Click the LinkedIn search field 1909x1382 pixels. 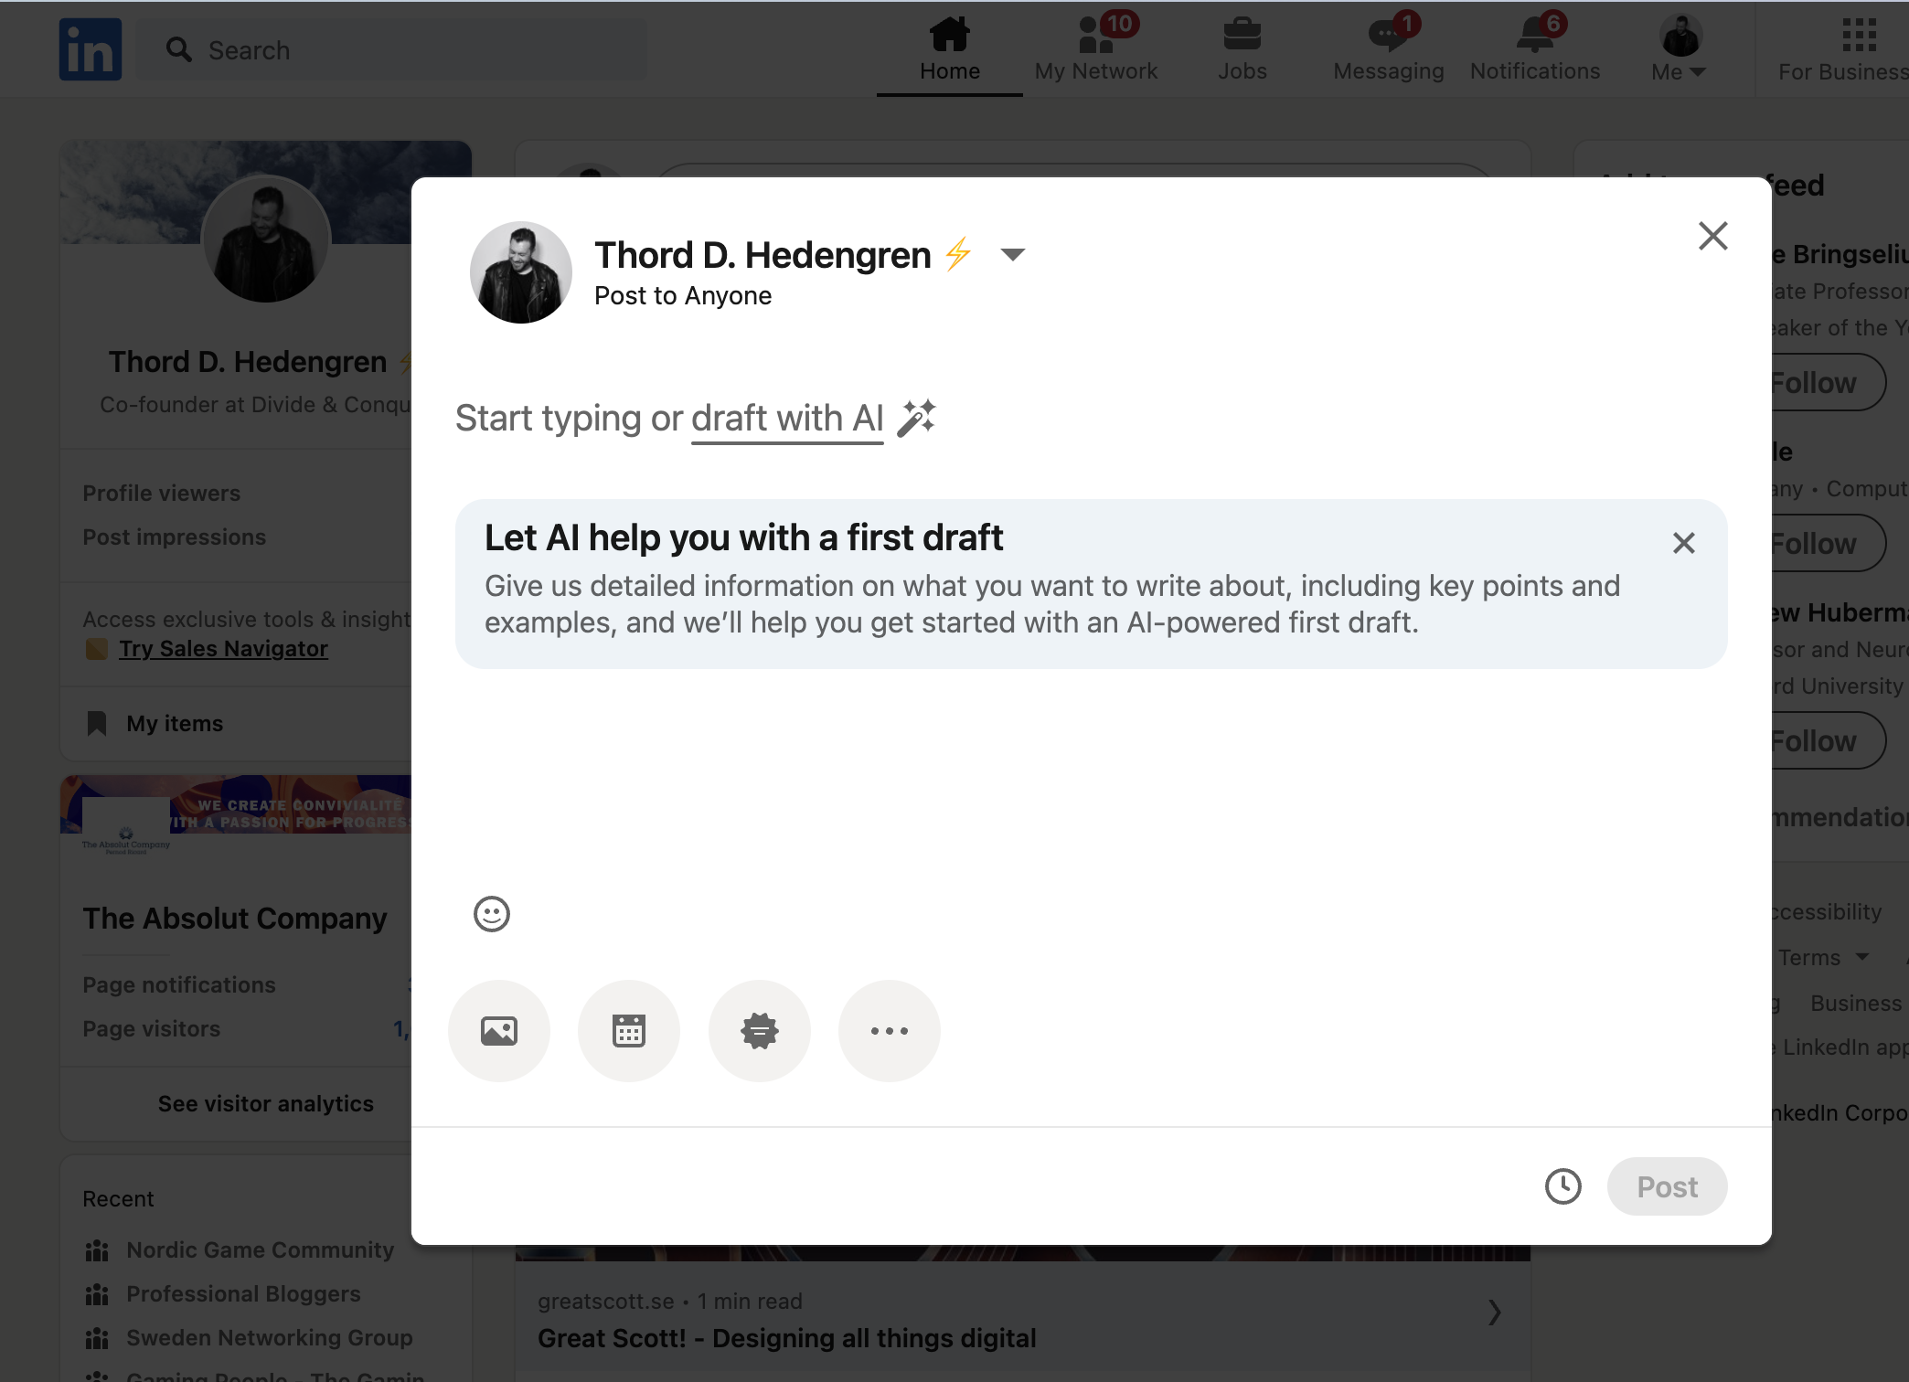click(391, 49)
